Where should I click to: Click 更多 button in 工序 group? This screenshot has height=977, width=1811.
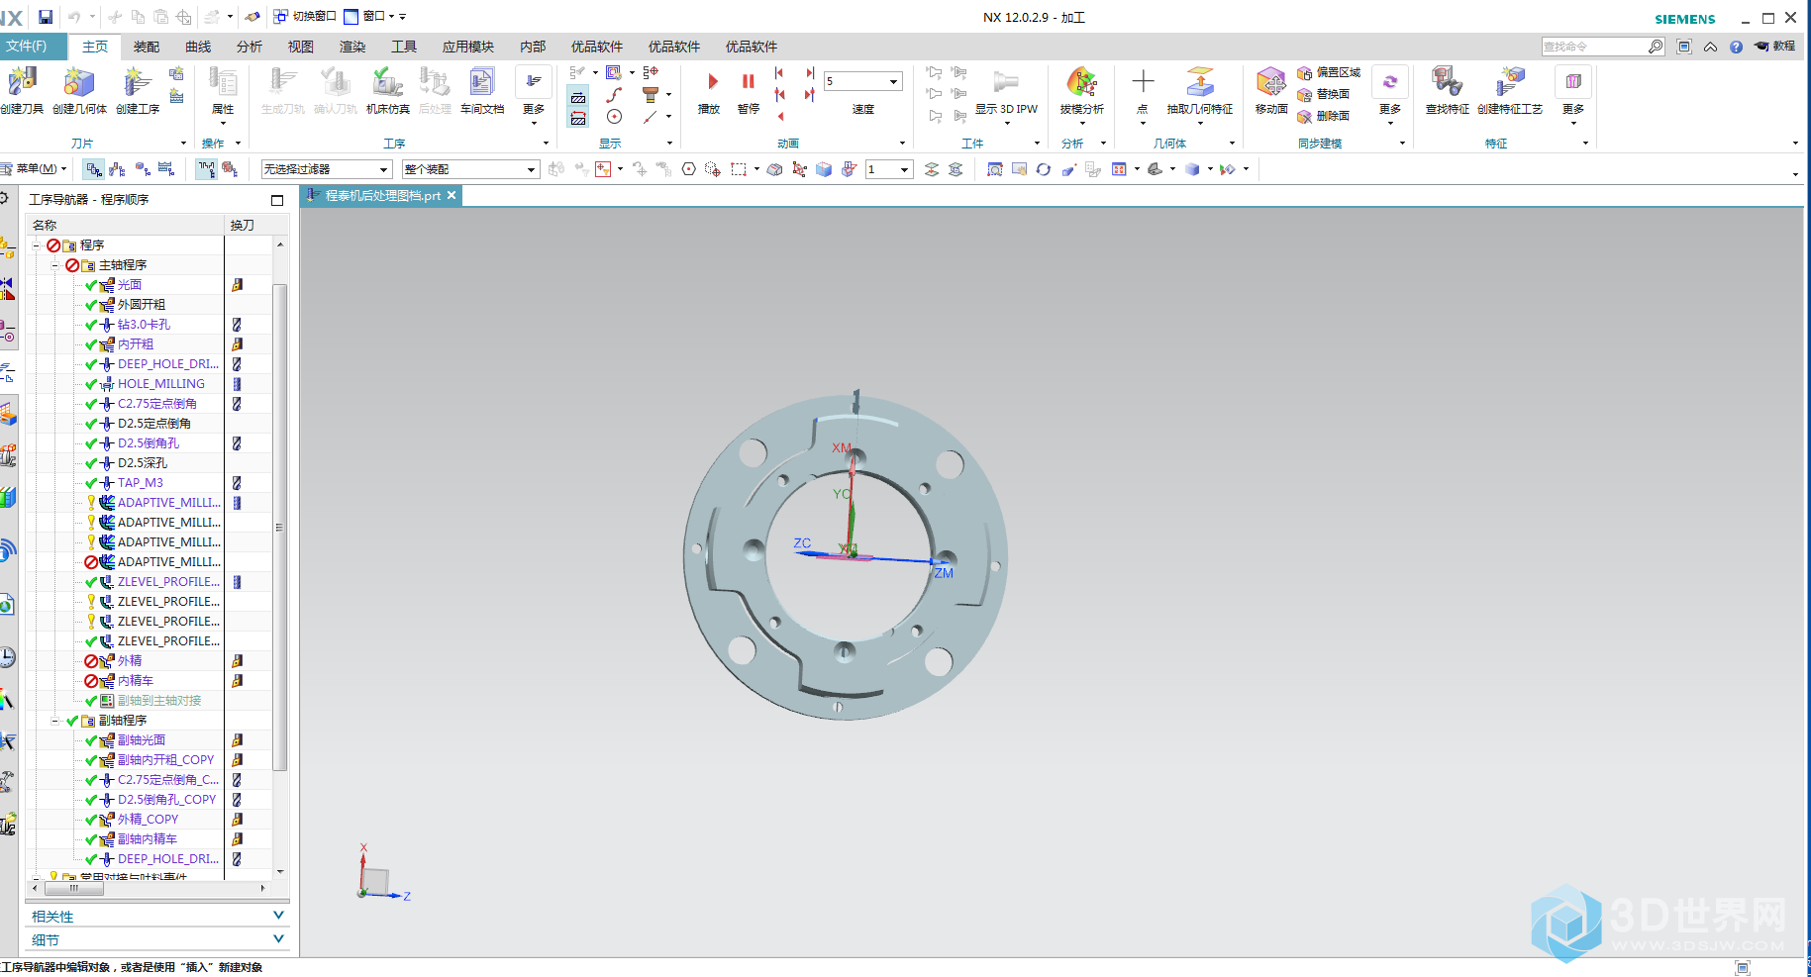[x=534, y=94]
